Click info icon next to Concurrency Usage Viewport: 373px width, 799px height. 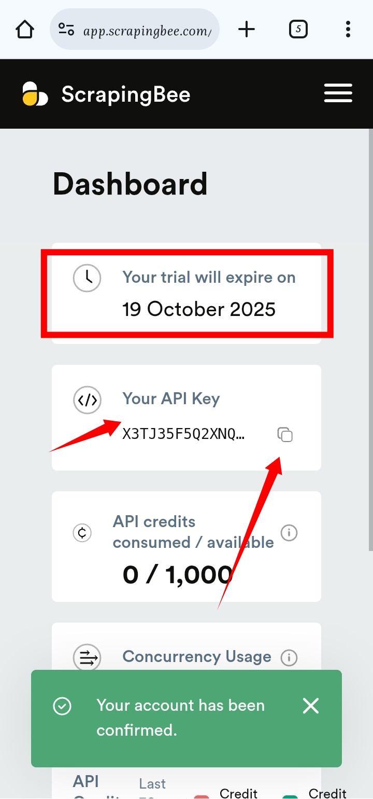[x=289, y=658]
